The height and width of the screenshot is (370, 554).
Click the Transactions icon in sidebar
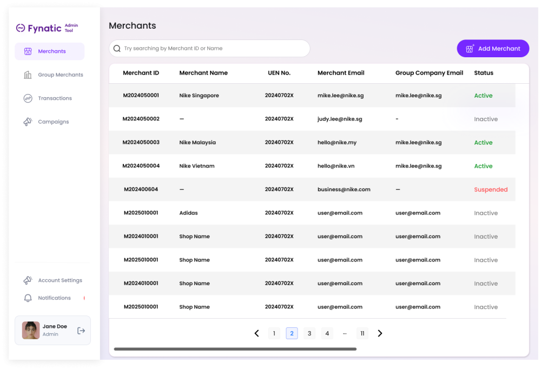coord(28,98)
